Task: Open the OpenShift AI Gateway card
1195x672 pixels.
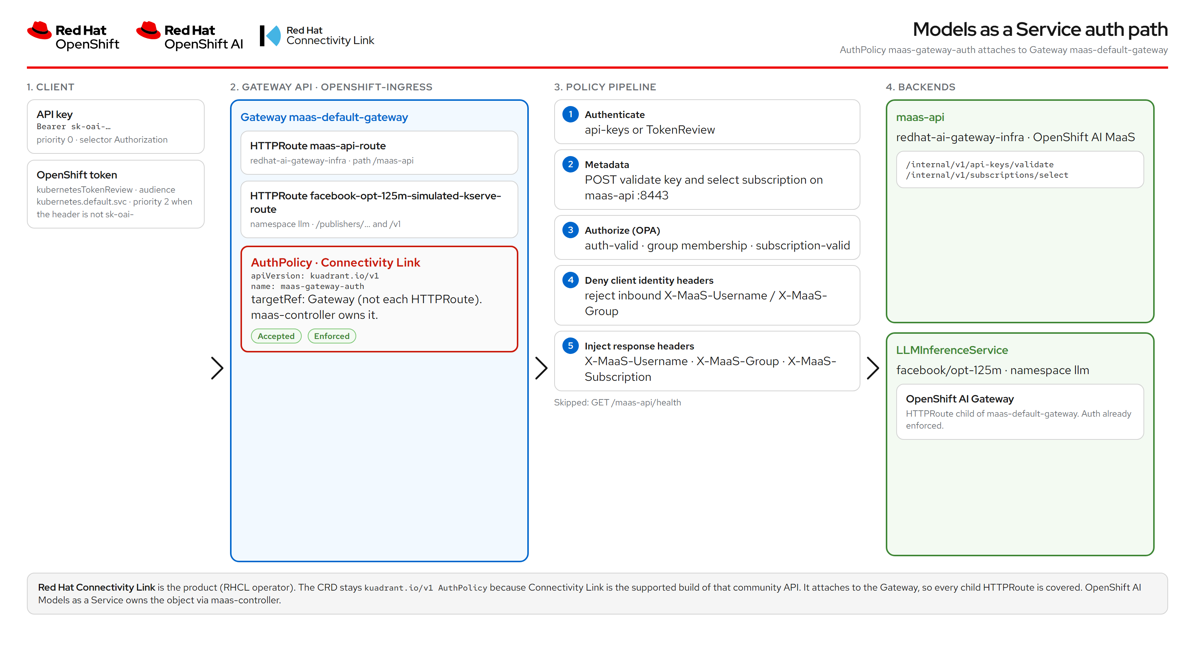Action: (1019, 411)
